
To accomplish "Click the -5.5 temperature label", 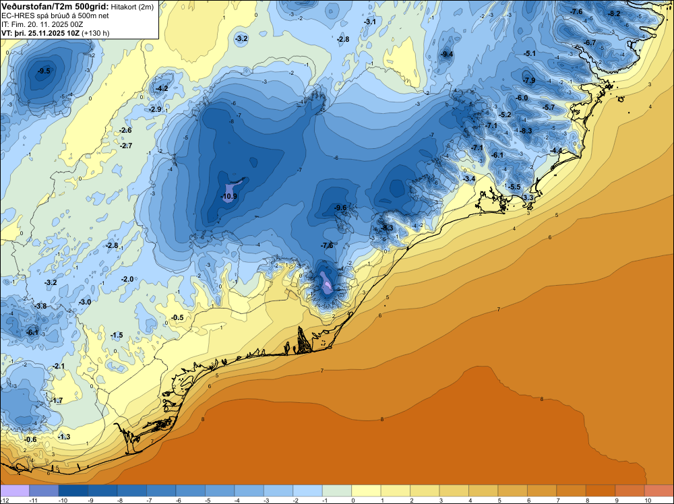I will click(514, 187).
